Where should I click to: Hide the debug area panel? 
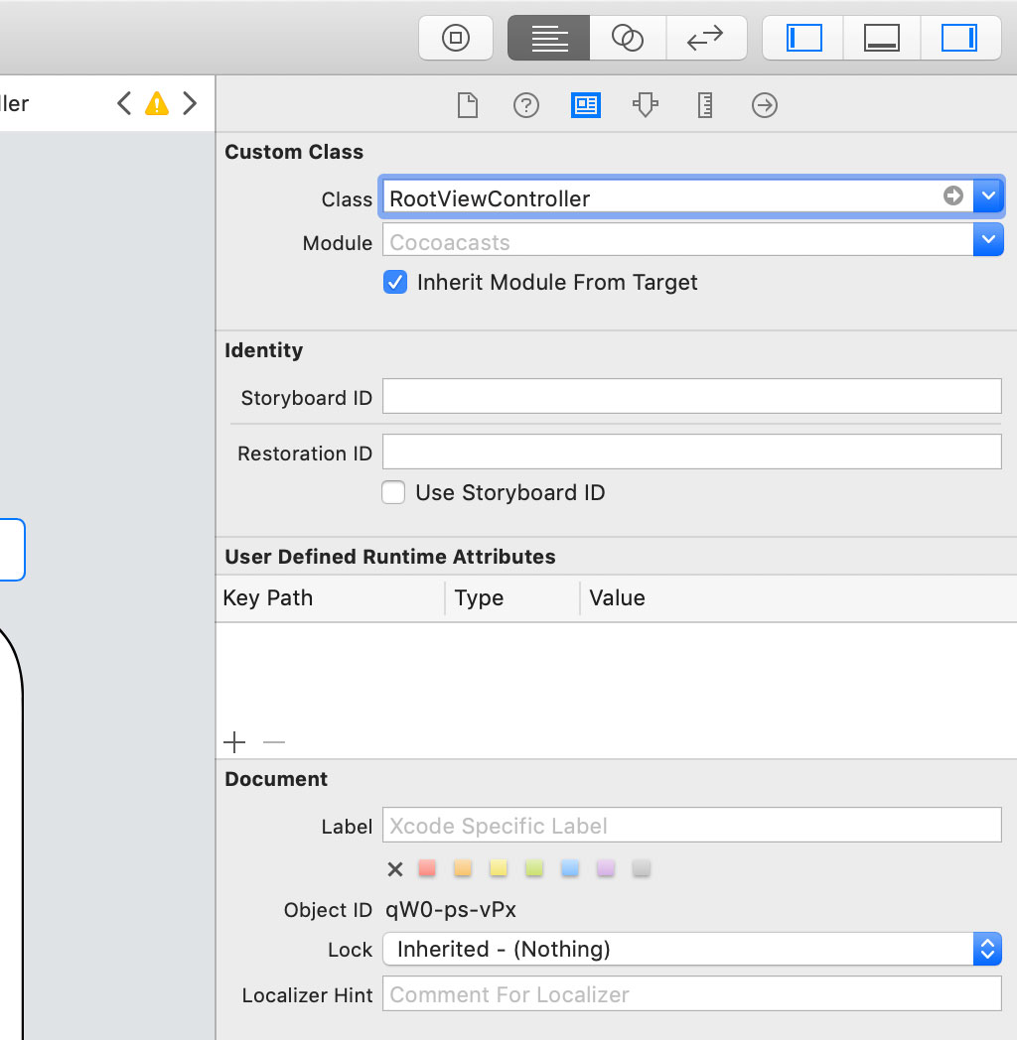[x=882, y=38]
